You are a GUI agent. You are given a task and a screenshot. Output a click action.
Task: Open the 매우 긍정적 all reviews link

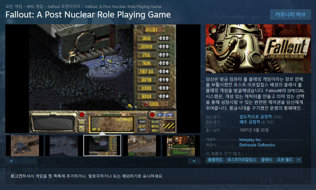coord(249,122)
